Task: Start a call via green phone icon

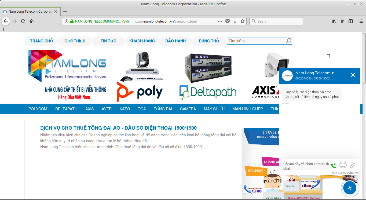Action: 334,166
